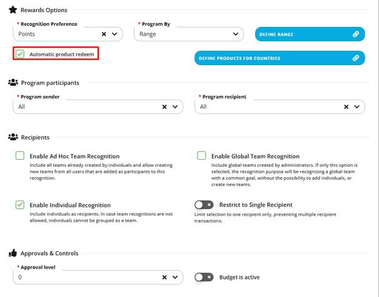Screen dimensions: 379x297
Task: Click the link icon on Define Products for Countries
Action: 356,58
